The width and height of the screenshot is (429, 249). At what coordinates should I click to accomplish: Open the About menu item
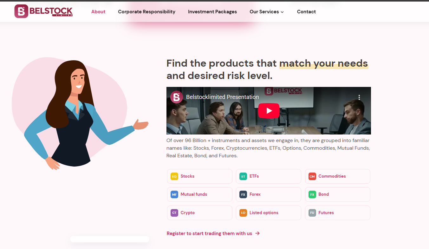point(98,12)
